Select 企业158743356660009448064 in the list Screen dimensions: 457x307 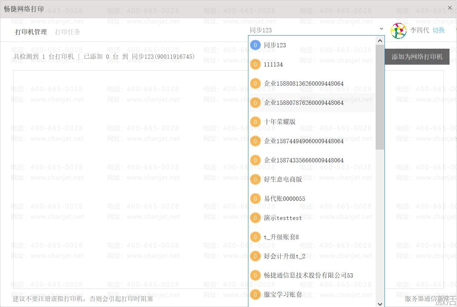pos(312,160)
